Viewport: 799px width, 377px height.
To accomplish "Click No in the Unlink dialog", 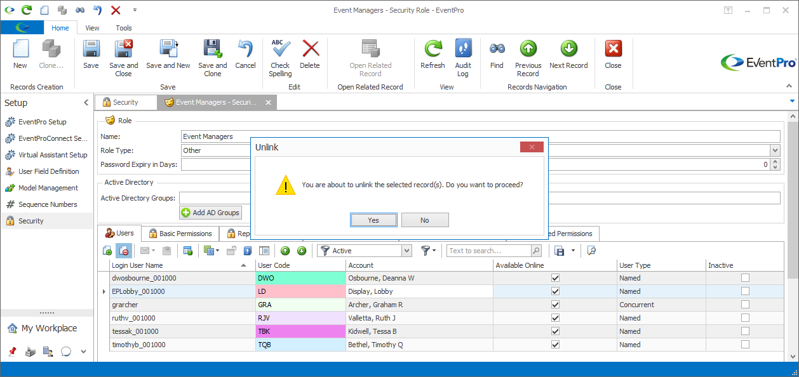I will pos(425,220).
